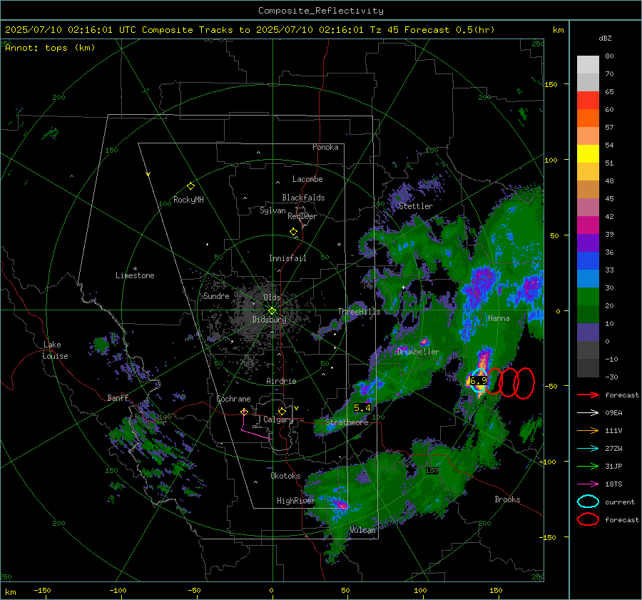Click the Lake Louise label
Screen dimensions: 642x600
(55, 350)
